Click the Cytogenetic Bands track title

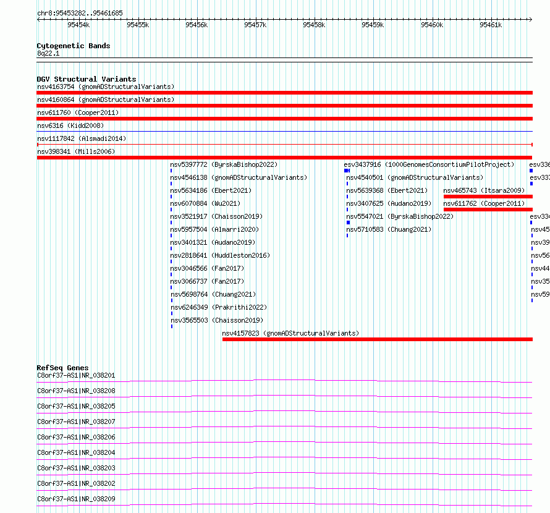pyautogui.click(x=74, y=46)
